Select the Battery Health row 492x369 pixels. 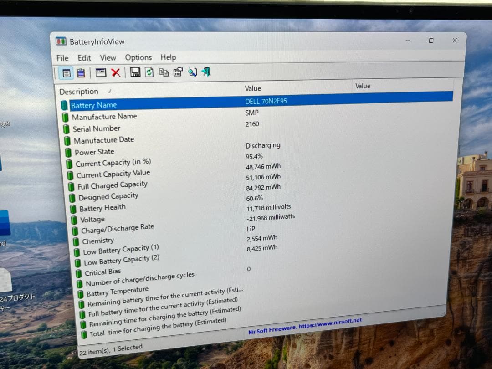pos(102,208)
